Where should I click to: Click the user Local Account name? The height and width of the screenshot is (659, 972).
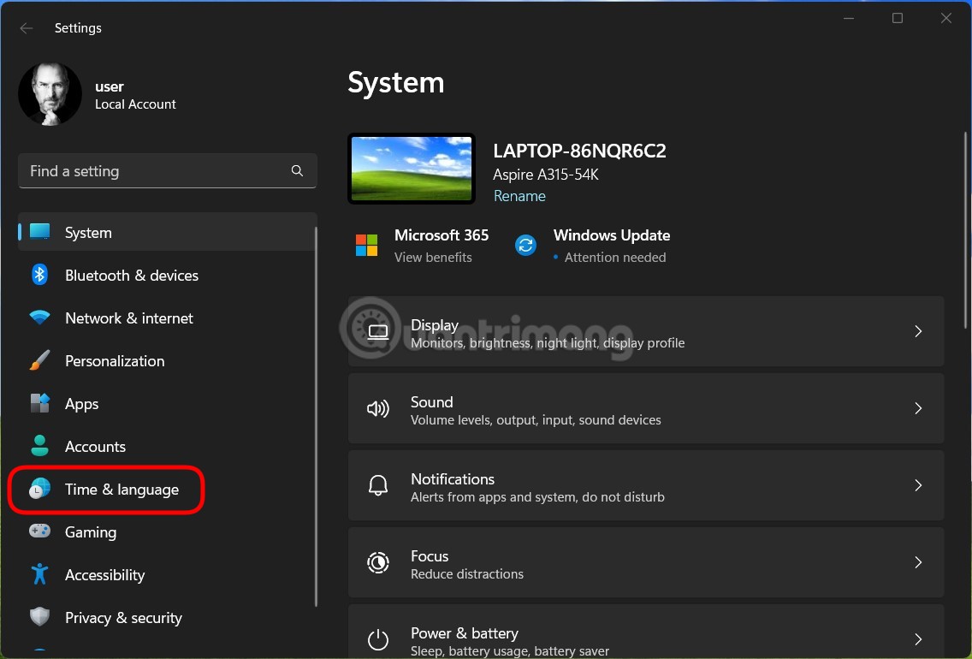[135, 95]
